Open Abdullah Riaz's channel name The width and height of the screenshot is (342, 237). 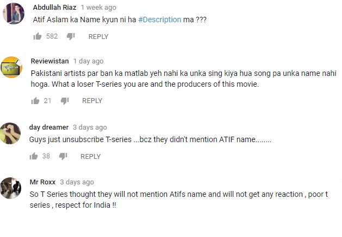[x=54, y=8]
